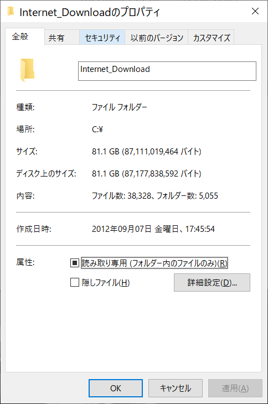Click the Internet_Download name field
The height and width of the screenshot is (404, 268).
(167, 71)
